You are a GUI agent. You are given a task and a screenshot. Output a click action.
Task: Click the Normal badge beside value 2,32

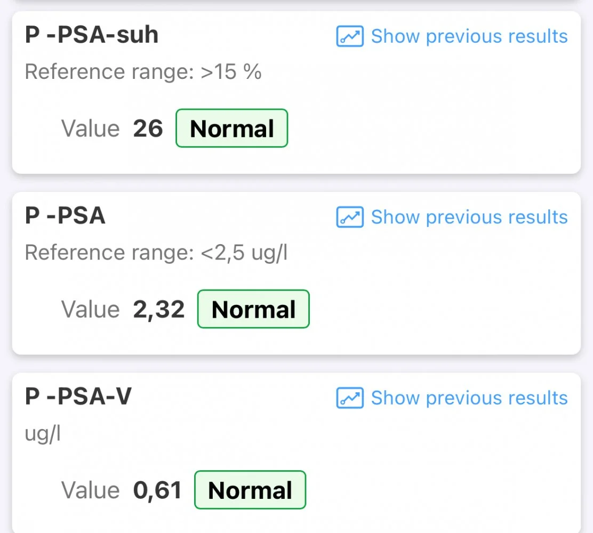pyautogui.click(x=253, y=309)
